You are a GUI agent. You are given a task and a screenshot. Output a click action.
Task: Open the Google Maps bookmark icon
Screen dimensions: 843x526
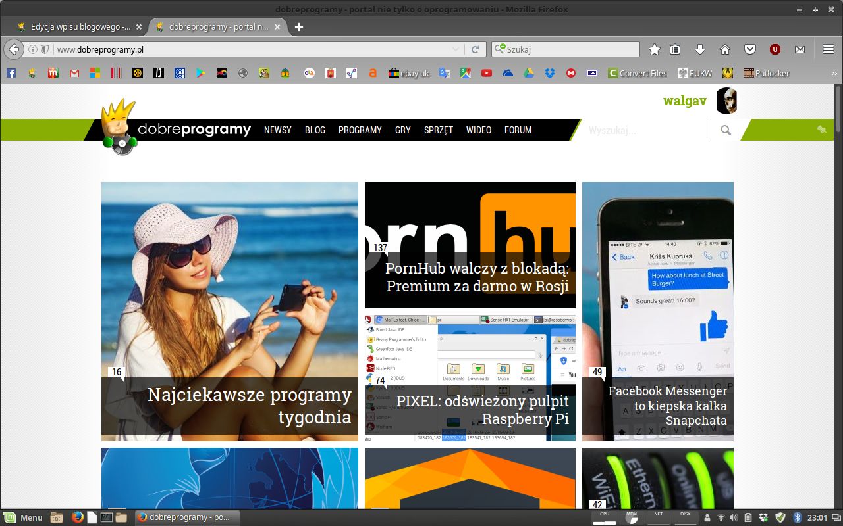[466, 73]
